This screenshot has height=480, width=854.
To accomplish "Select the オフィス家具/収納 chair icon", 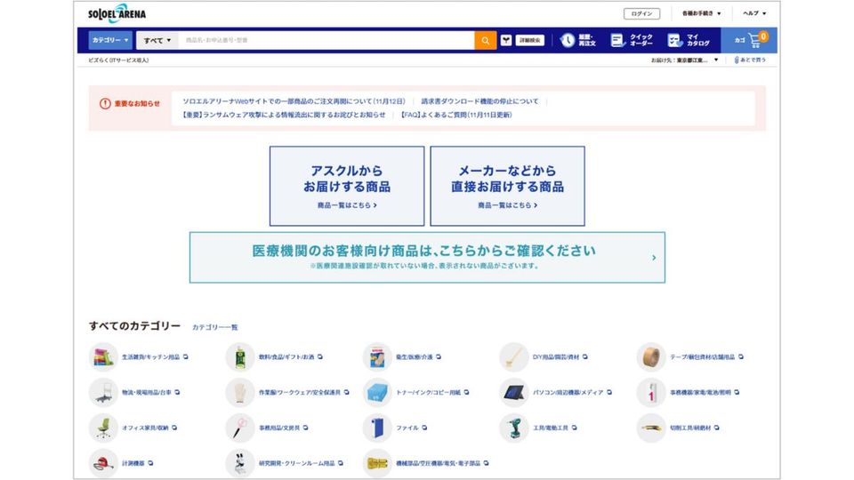I will pos(103,428).
